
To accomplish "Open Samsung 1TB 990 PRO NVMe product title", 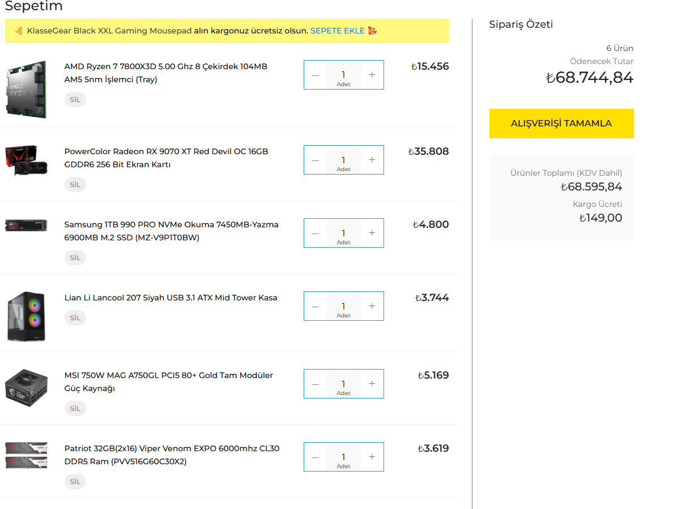I will click(171, 231).
